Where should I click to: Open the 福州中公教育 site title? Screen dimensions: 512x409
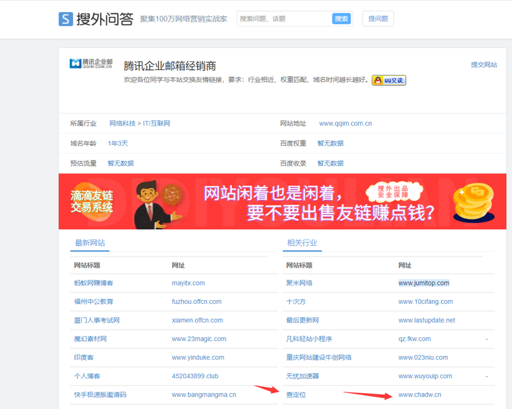tap(94, 301)
